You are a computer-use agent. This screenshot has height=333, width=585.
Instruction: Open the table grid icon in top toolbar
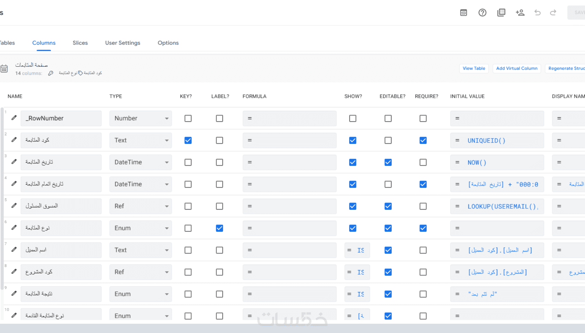pyautogui.click(x=501, y=13)
